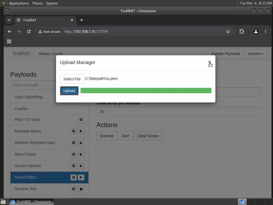Open the Extensions puzzle icon
The image size is (273, 205).
tap(242, 31)
